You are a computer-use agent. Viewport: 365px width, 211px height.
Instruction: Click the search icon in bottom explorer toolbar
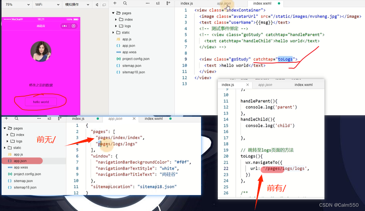coord(16,118)
